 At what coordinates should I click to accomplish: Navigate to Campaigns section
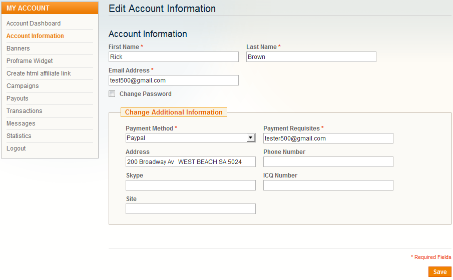click(x=23, y=86)
